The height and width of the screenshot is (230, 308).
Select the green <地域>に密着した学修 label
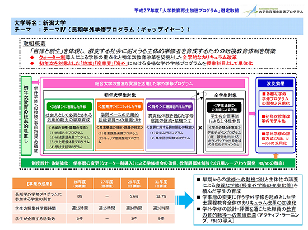pos(69,107)
